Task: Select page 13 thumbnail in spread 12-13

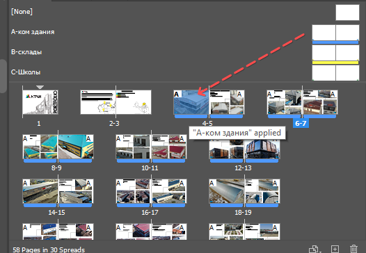Action: 262,149
